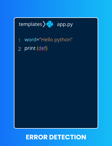Click the red-underlined def keyword

tap(42, 48)
